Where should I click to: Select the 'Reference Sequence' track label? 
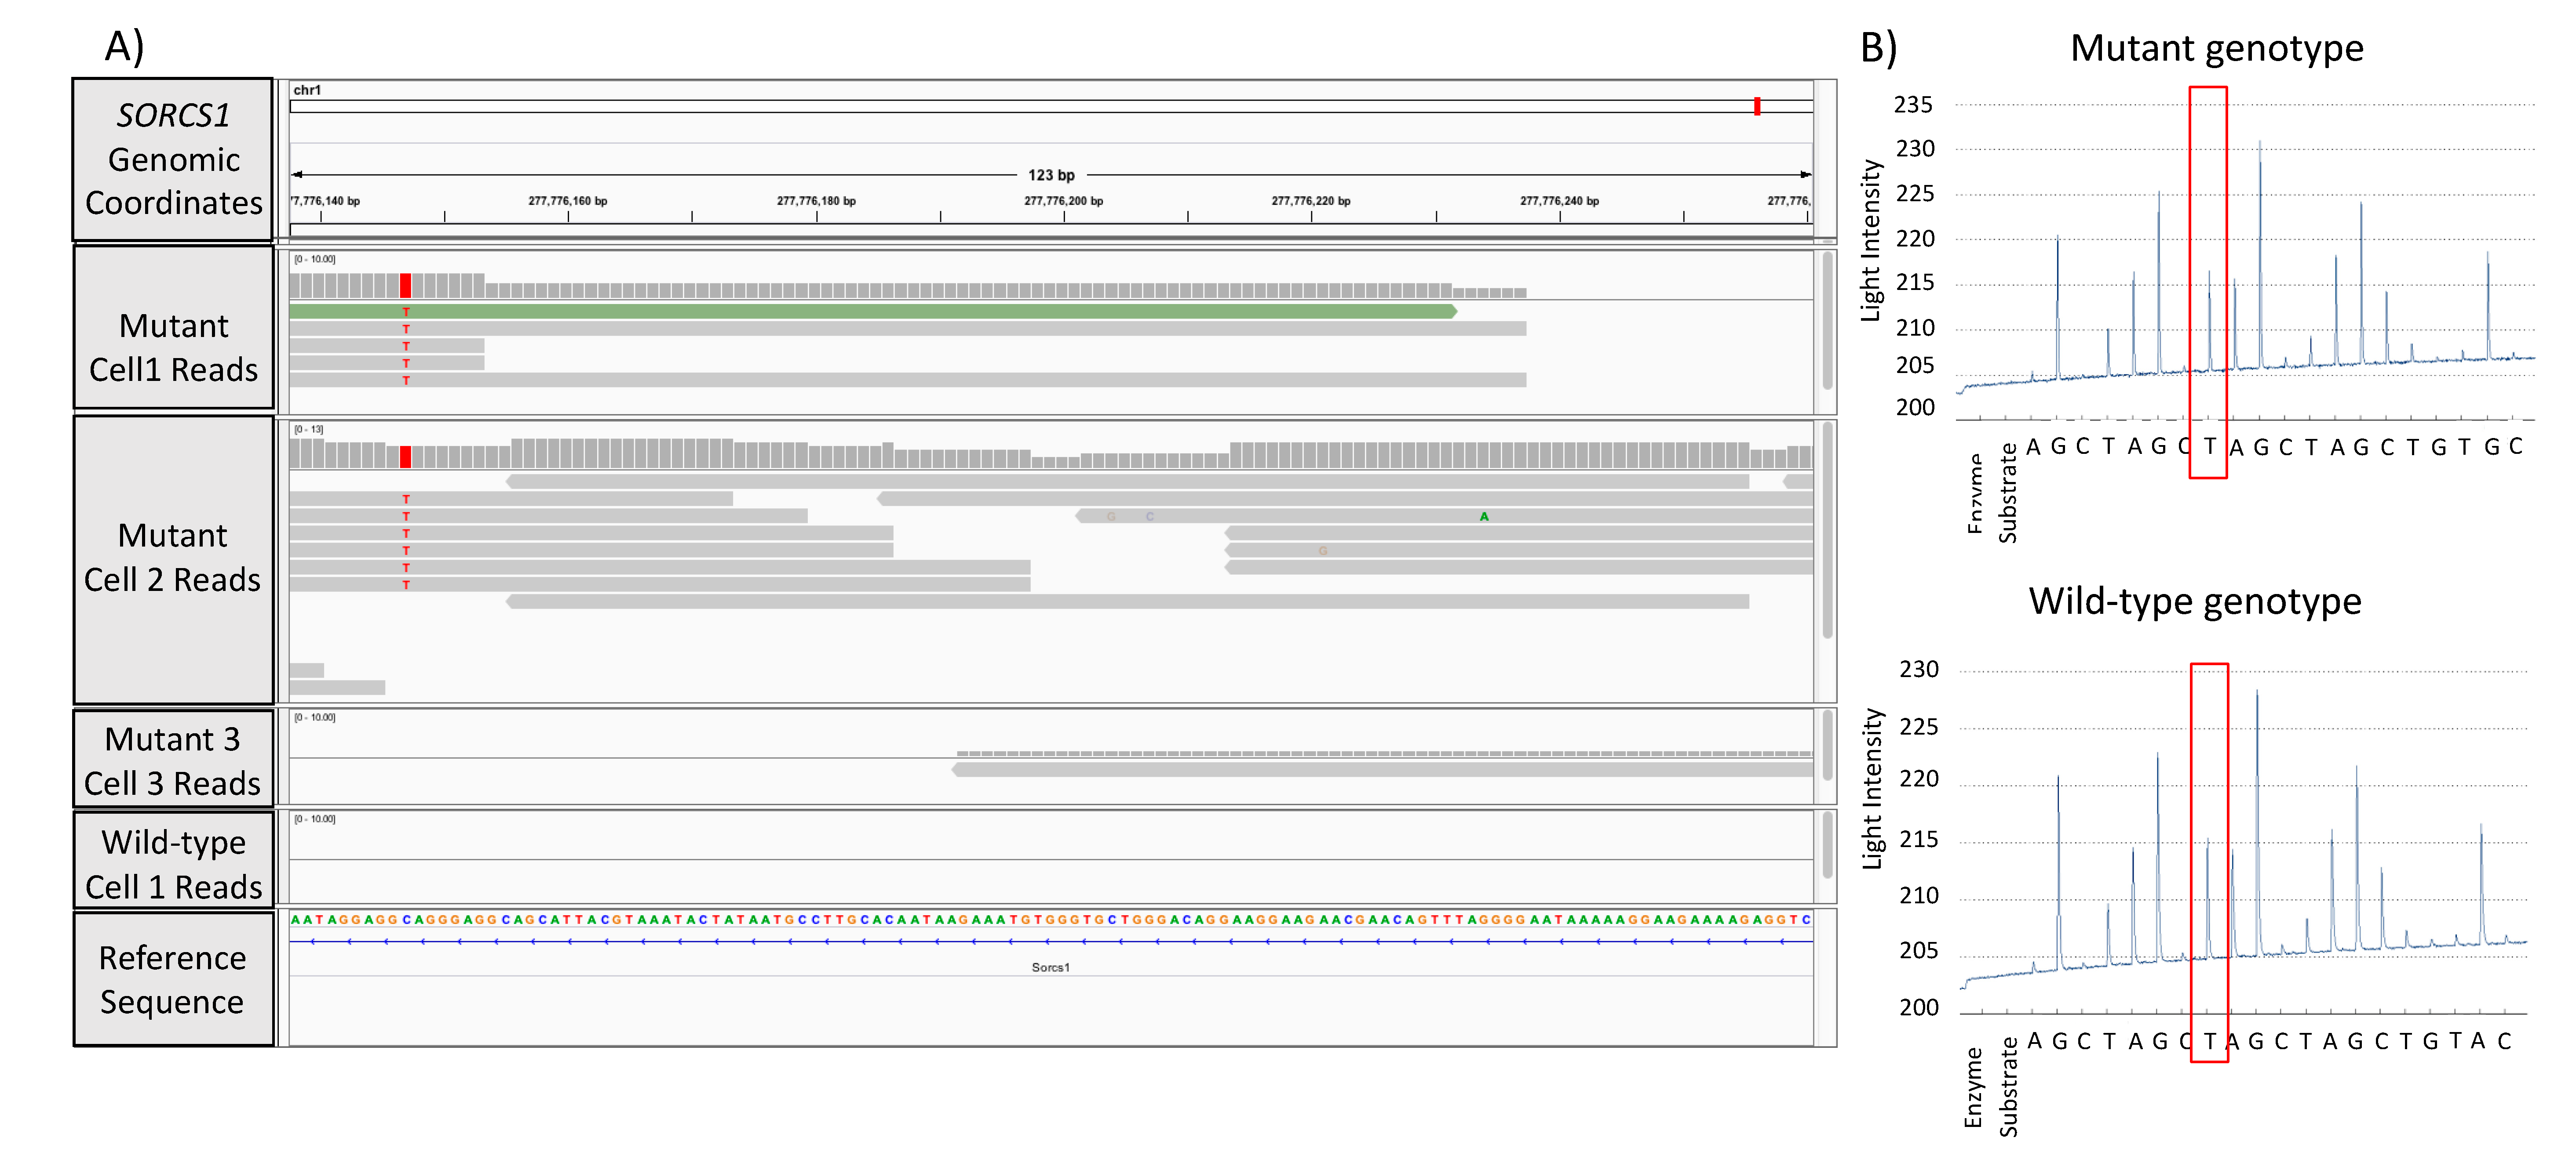173,979
